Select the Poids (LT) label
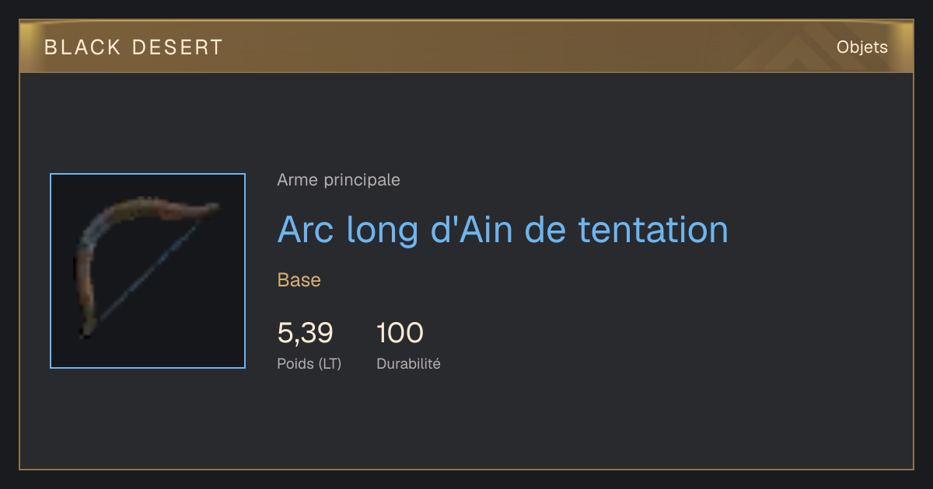This screenshot has height=489, width=933. tap(309, 363)
